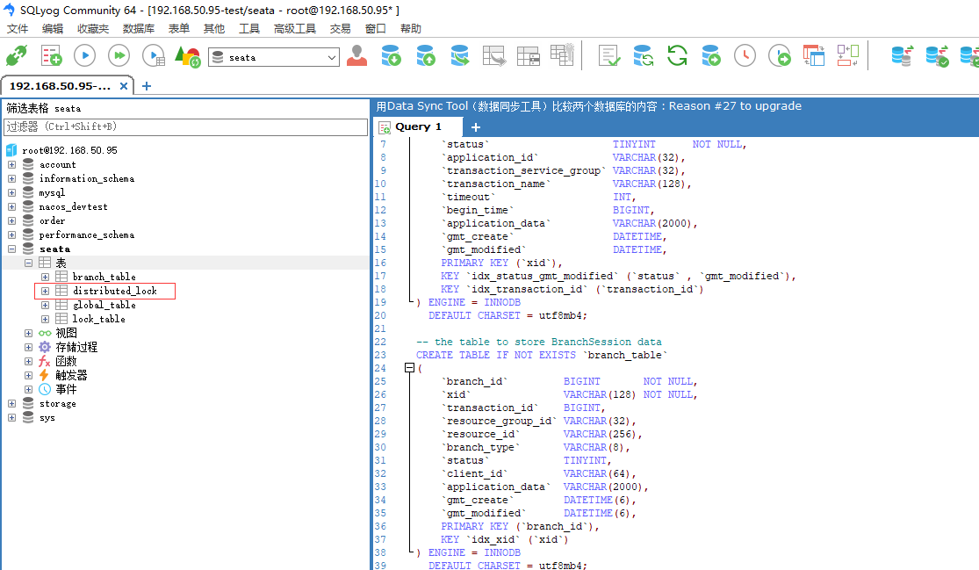Execute and edit result set icon
The width and height of the screenshot is (979, 570).
[x=154, y=56]
